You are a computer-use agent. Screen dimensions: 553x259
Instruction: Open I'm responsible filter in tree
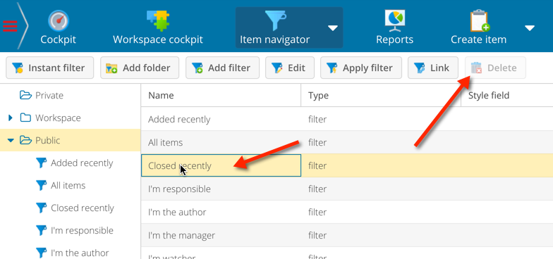82,231
